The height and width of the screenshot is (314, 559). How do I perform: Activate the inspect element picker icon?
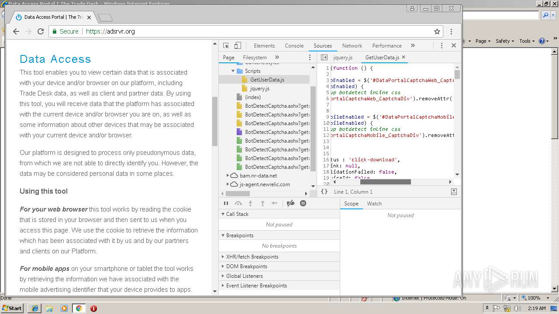tap(226, 45)
